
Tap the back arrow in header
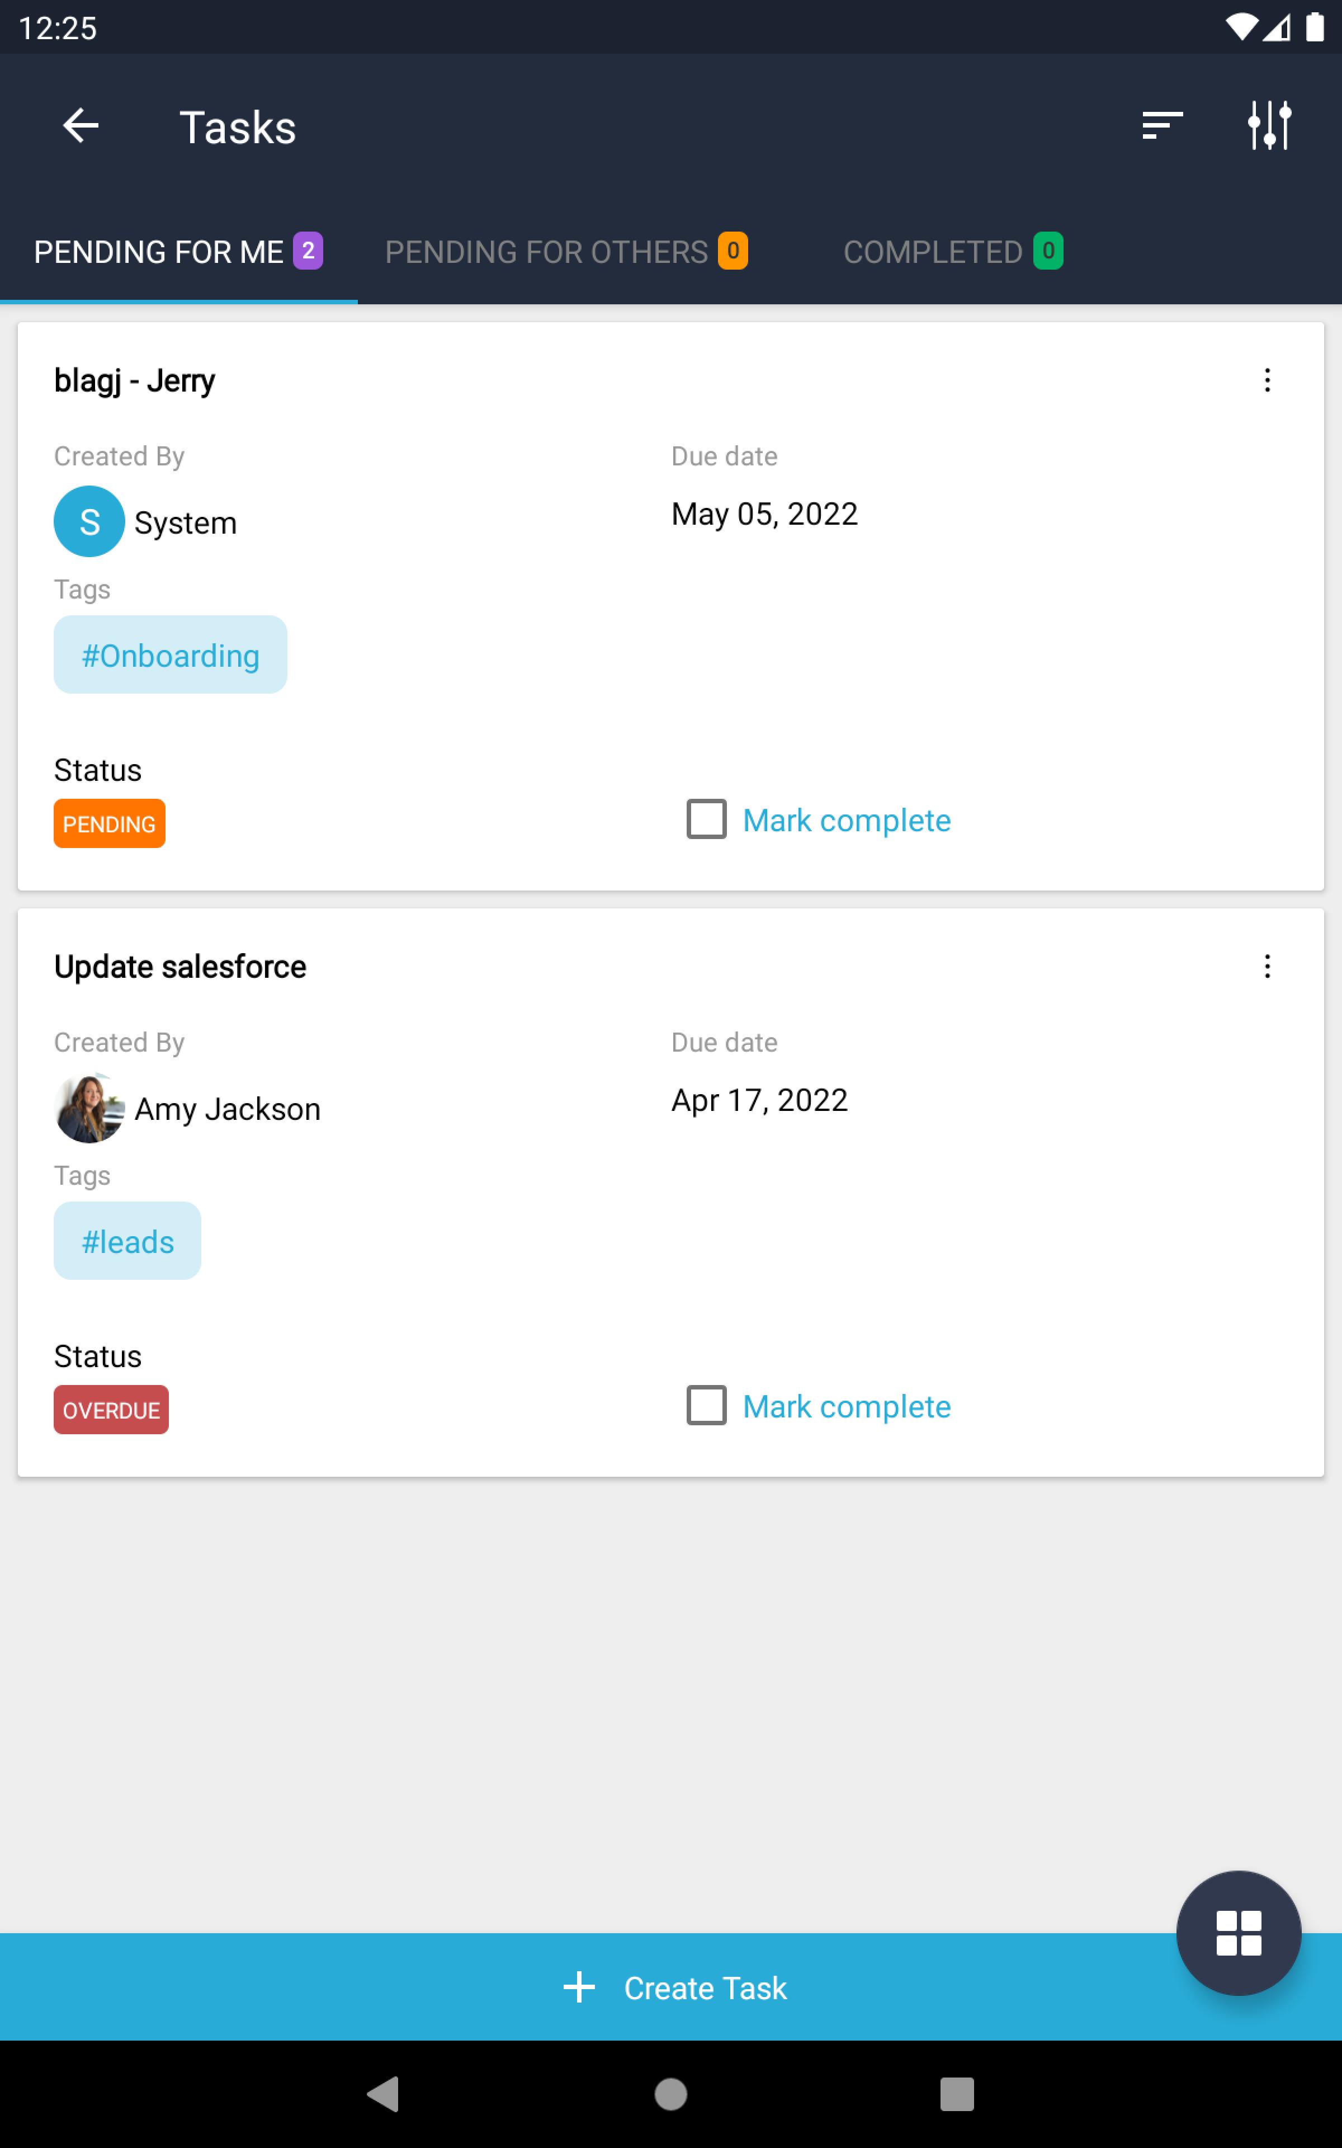tap(81, 126)
